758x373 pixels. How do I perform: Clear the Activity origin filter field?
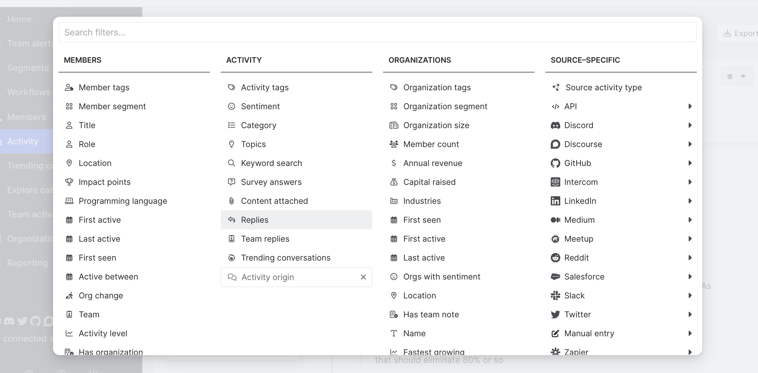(363, 277)
